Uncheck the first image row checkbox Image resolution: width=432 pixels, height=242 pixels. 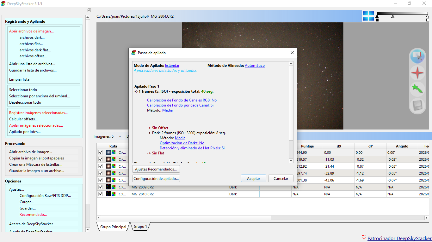point(101,153)
